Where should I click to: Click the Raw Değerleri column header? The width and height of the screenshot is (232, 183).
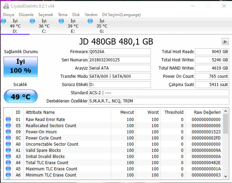point(204,112)
